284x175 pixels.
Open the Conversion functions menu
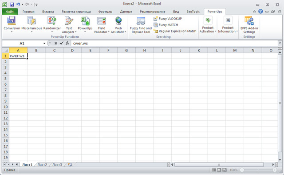pyautogui.click(x=12, y=24)
